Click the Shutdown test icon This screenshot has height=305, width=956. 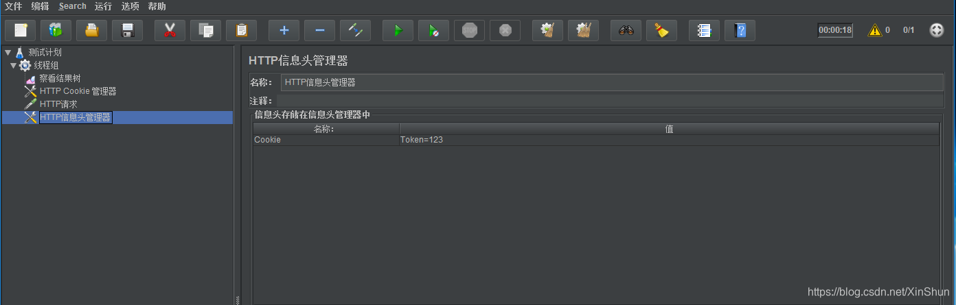pyautogui.click(x=505, y=30)
